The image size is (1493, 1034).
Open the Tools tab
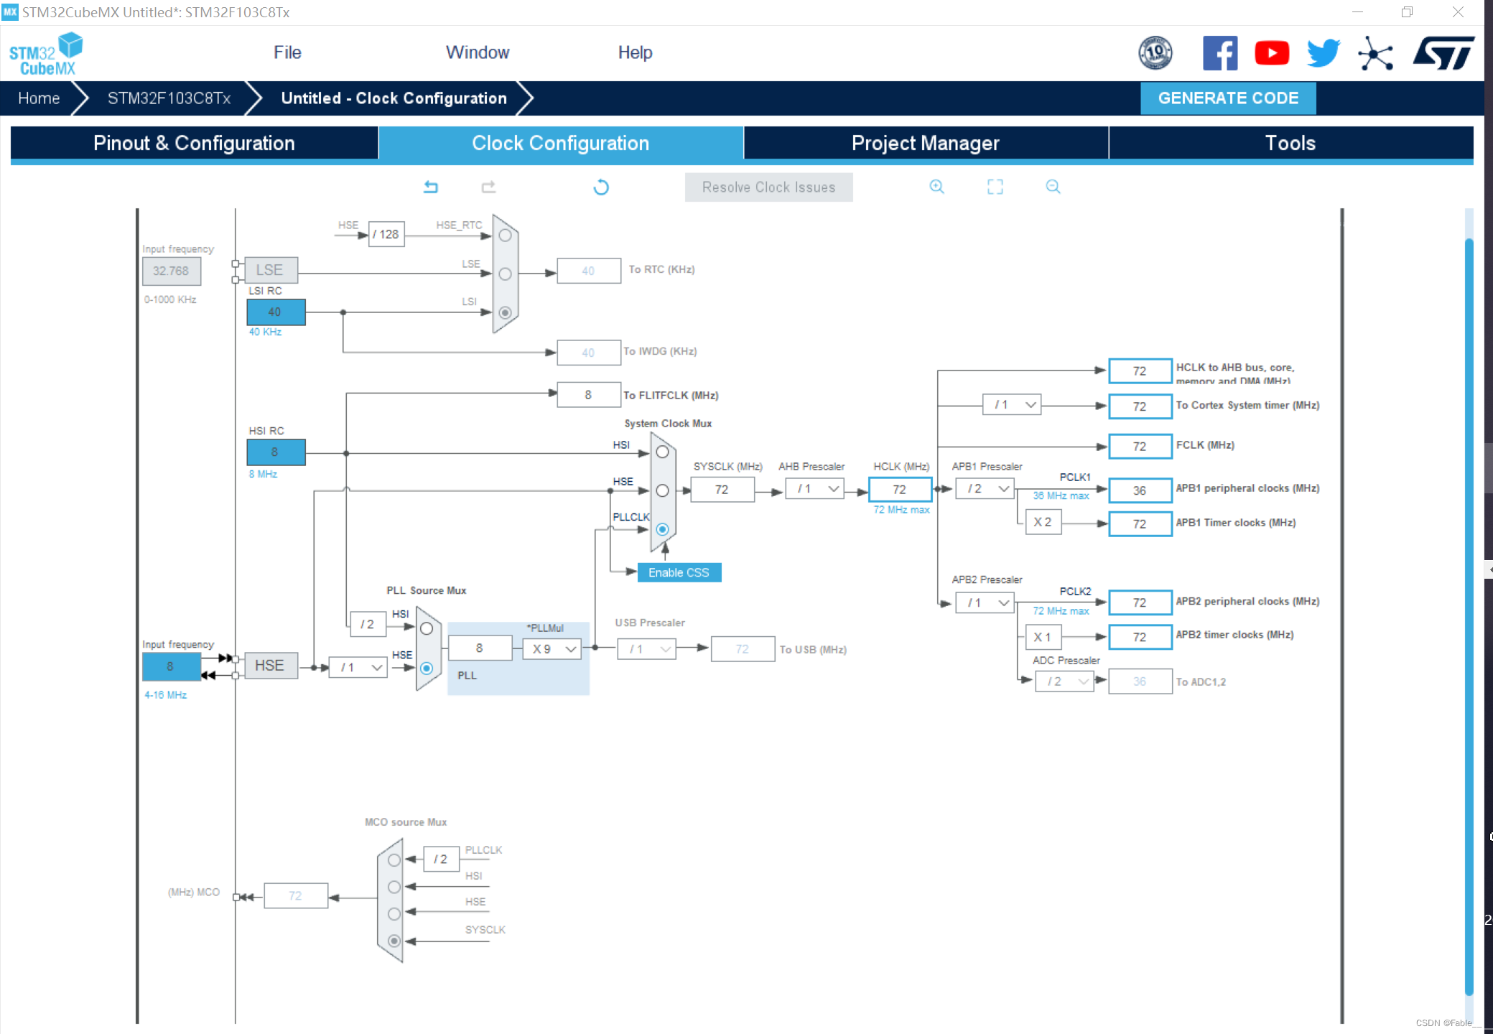1290,143
